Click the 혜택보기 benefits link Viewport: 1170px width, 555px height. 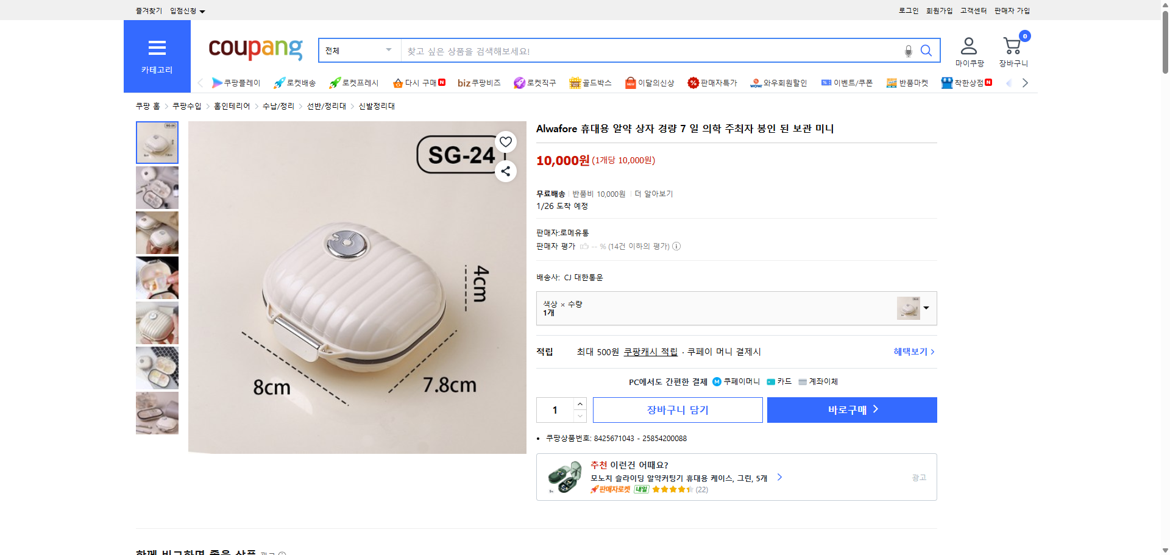910,352
